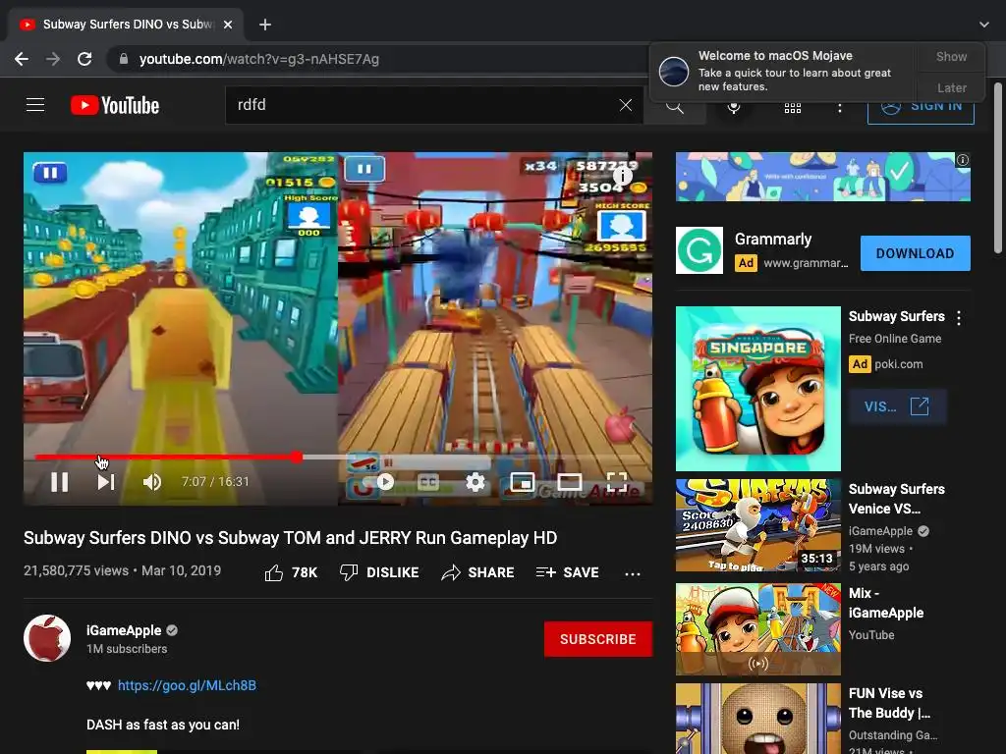Switch to miniplayer mode
1006x754 pixels.
point(523,481)
